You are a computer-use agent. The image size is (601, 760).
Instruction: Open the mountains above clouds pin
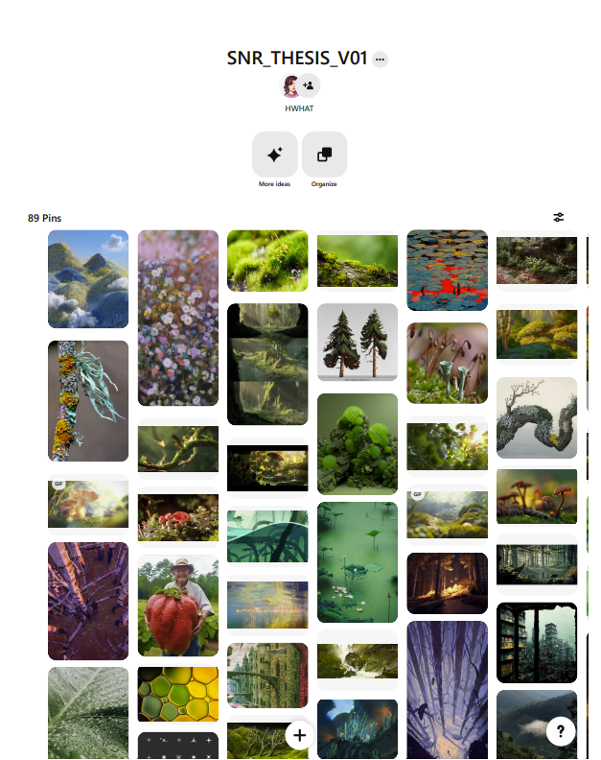(88, 279)
